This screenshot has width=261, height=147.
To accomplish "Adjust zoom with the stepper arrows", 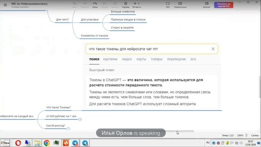I will click(246, 135).
